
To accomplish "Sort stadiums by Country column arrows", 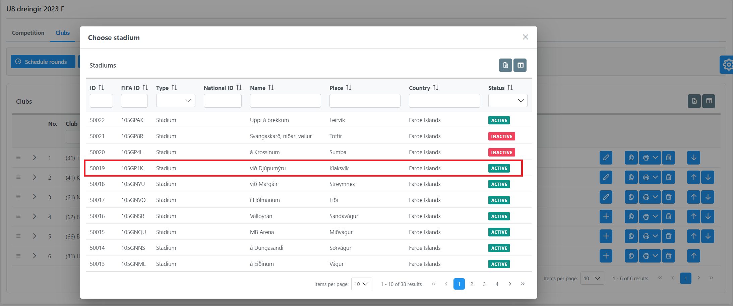I will (435, 88).
